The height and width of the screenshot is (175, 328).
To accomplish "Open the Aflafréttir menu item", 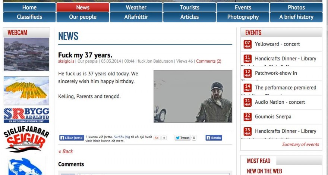I will pyautogui.click(x=136, y=17).
